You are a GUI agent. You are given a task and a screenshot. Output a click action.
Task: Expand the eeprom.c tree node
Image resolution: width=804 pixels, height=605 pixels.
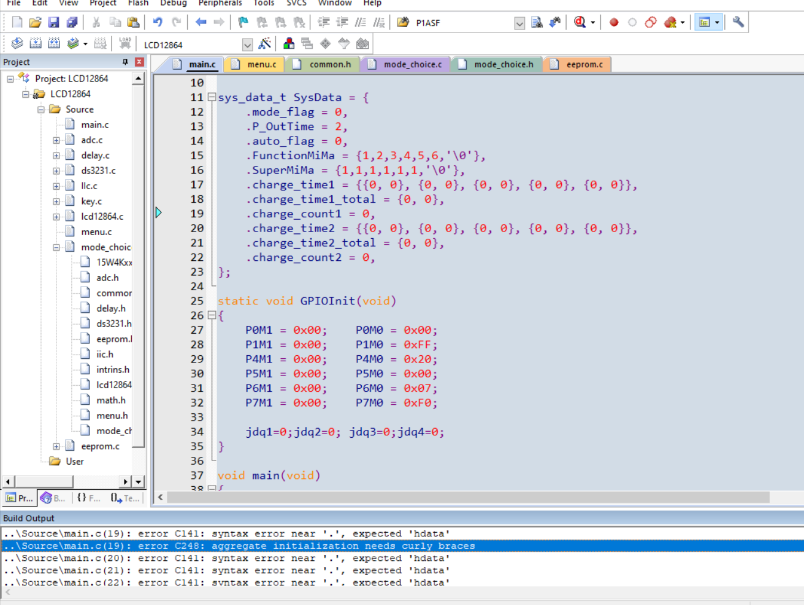pyautogui.click(x=56, y=446)
